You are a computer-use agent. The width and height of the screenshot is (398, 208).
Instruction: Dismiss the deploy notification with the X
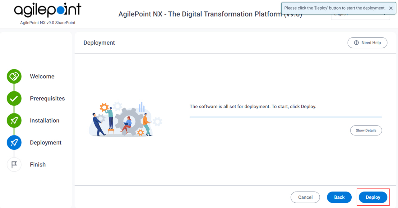391,8
